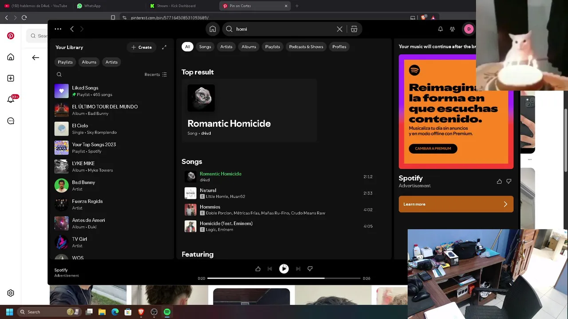Open El Último Tour Del Mundo album
This screenshot has width=568, height=319.
pyautogui.click(x=111, y=110)
